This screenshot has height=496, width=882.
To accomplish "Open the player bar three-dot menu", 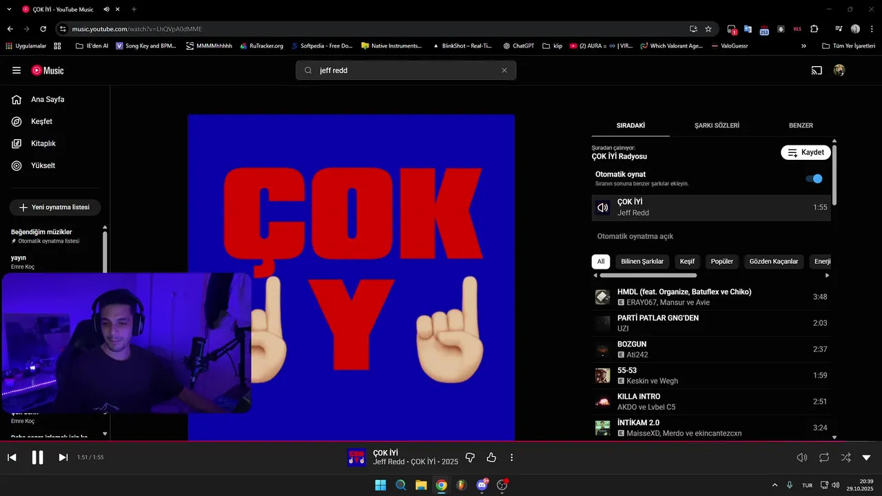I will coord(511,457).
